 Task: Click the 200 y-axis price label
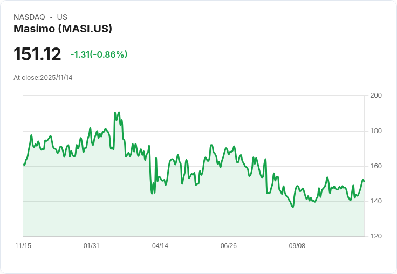(376, 95)
